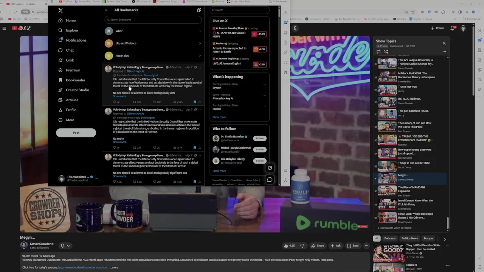Show original of tweet translated from Arabic
The image size is (484, 272).
(x=148, y=117)
